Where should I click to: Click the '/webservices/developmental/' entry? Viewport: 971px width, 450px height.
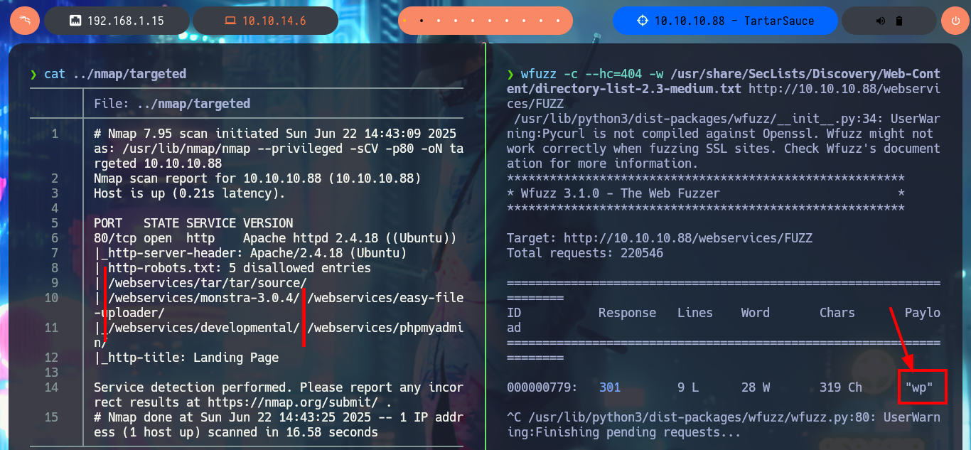(x=204, y=328)
